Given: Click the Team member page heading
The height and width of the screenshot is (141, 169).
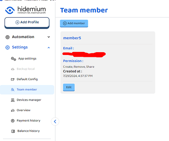Looking at the screenshot, I should pyautogui.click(x=84, y=10).
